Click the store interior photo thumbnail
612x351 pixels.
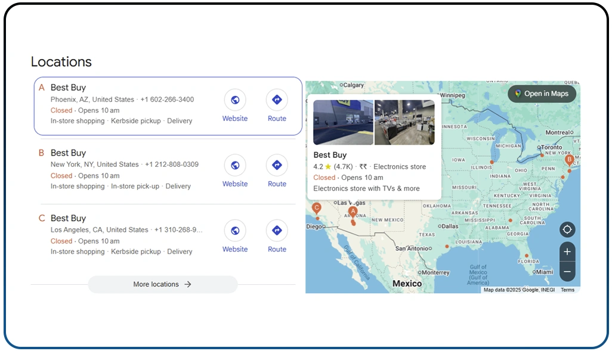[x=405, y=122]
